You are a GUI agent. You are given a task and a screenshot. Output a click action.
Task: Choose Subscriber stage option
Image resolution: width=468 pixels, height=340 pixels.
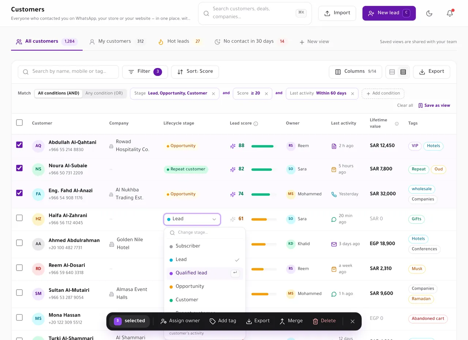pyautogui.click(x=205, y=246)
